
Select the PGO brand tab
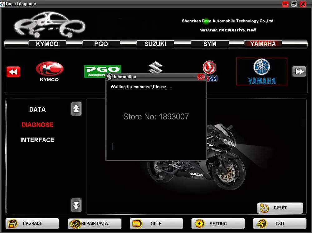(x=101, y=44)
